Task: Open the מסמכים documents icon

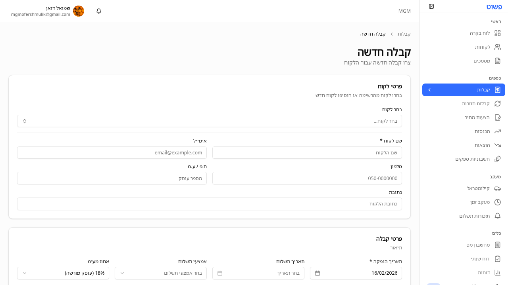Action: click(498, 61)
